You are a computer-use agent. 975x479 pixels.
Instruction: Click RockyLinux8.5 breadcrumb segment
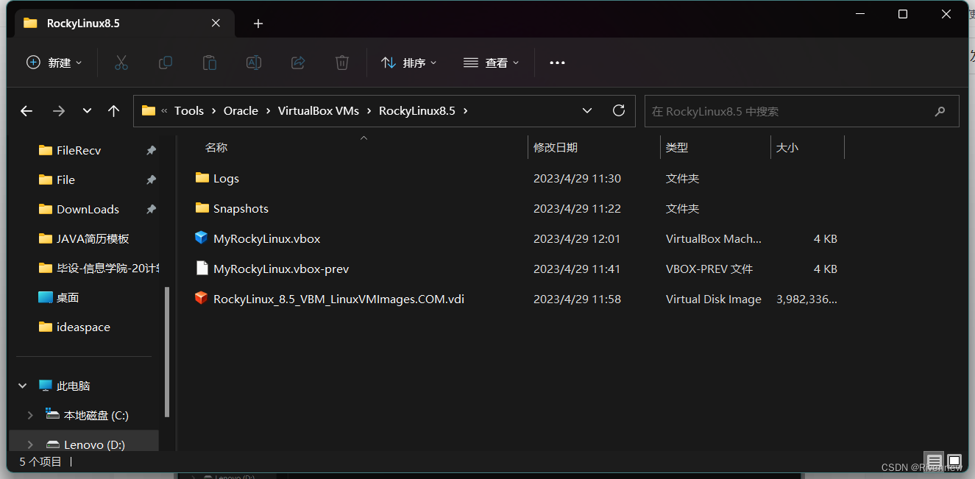tap(417, 111)
